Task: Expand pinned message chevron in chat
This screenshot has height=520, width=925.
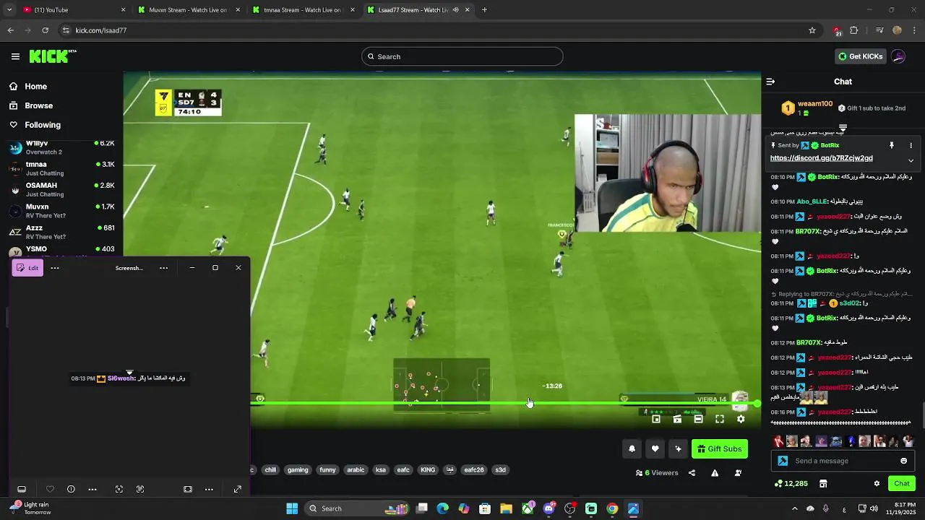Action: pos(911,160)
